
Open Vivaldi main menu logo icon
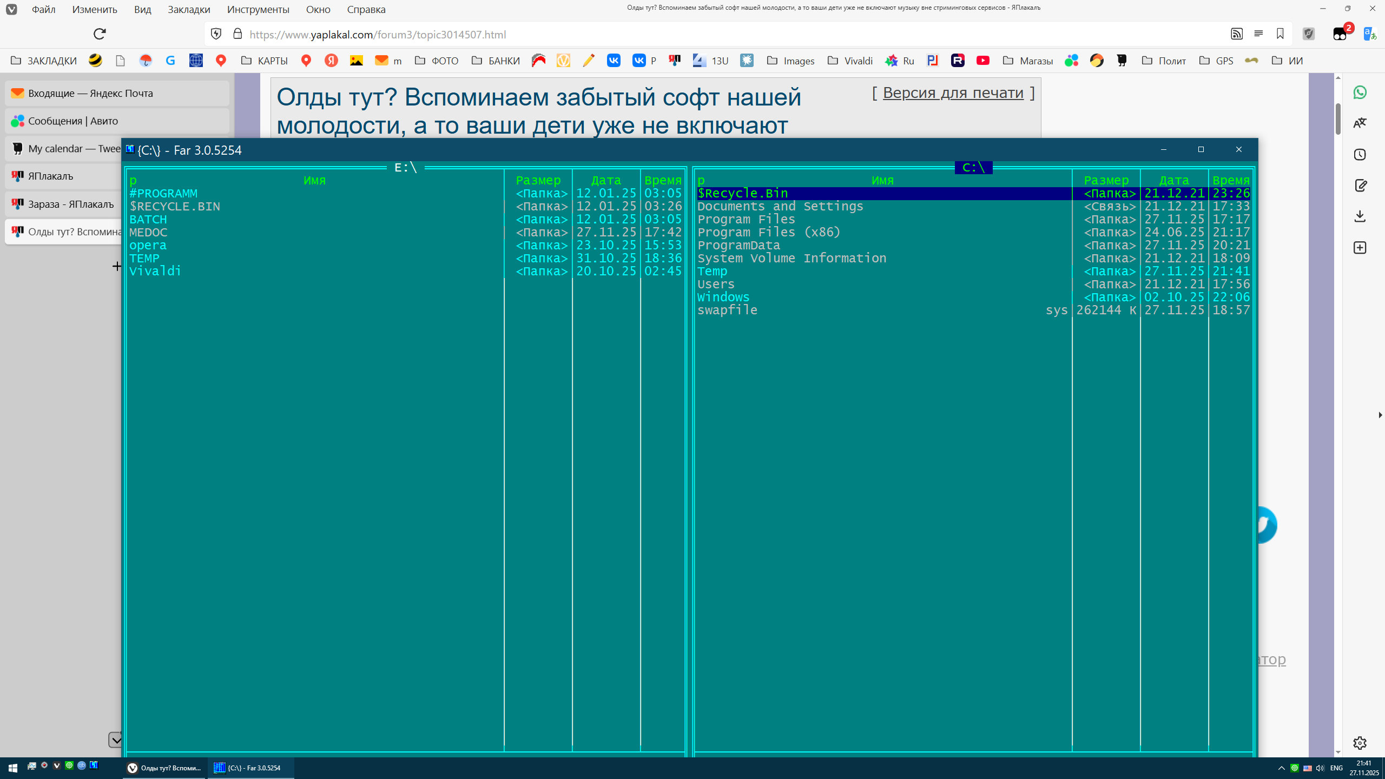[11, 9]
